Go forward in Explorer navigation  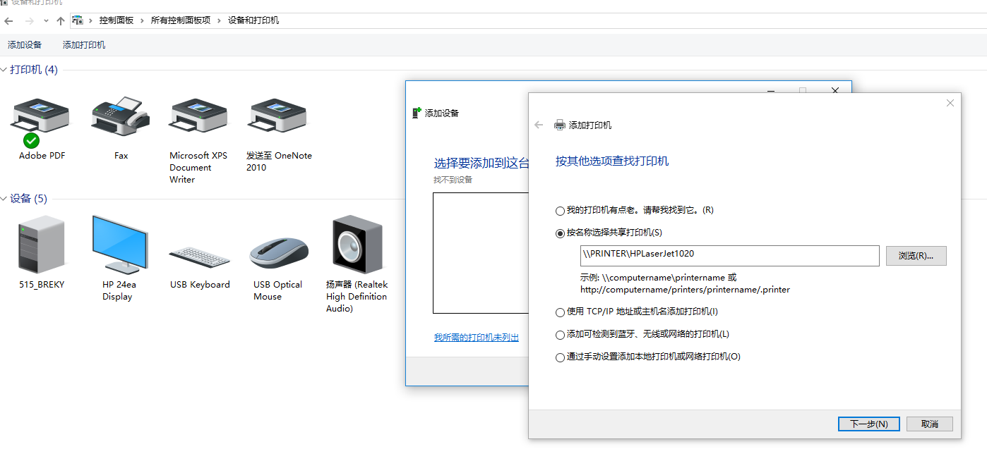(29, 20)
